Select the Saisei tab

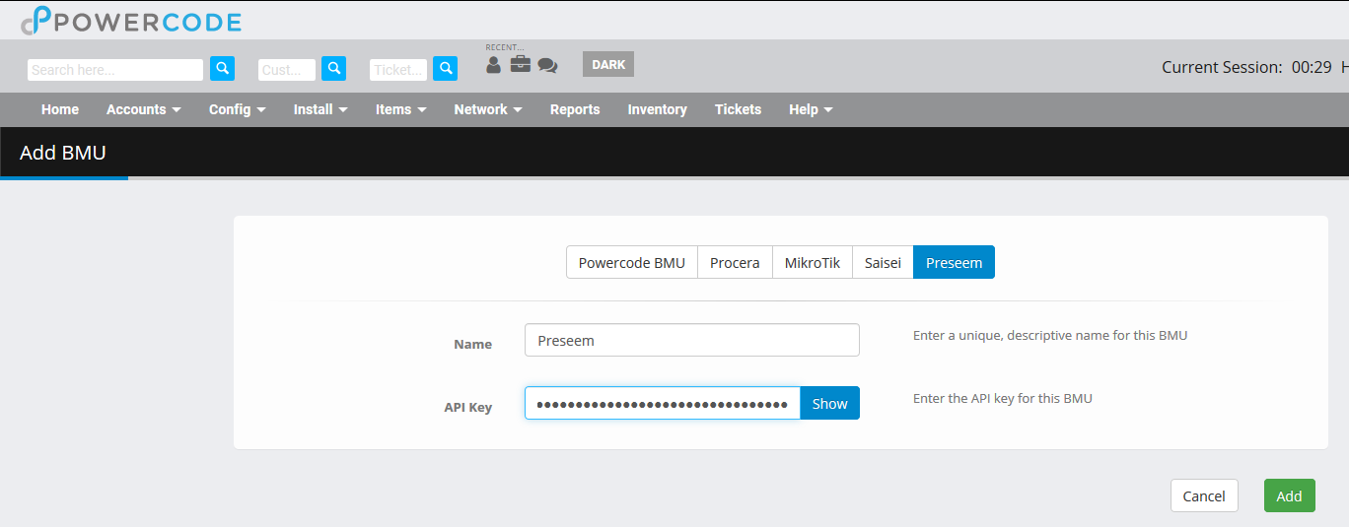(883, 262)
